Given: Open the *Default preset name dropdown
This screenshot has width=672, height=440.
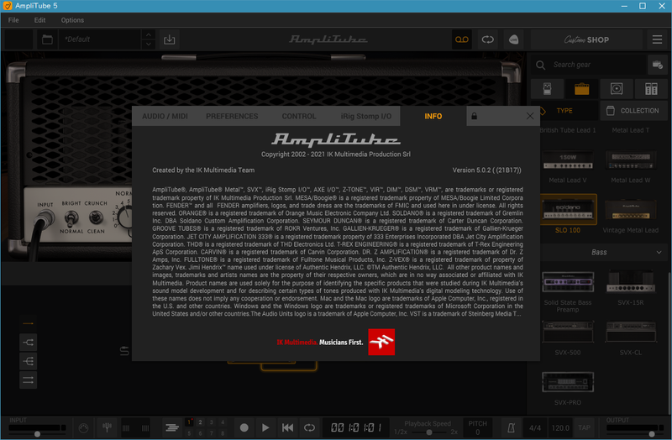Looking at the screenshot, I should tap(99, 39).
